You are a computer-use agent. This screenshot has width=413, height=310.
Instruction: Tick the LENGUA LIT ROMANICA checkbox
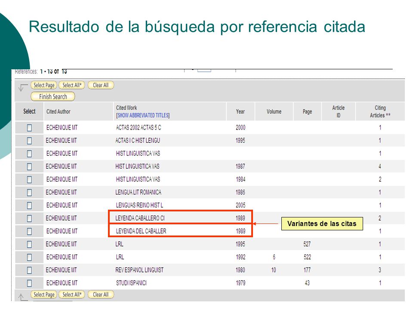click(x=29, y=192)
